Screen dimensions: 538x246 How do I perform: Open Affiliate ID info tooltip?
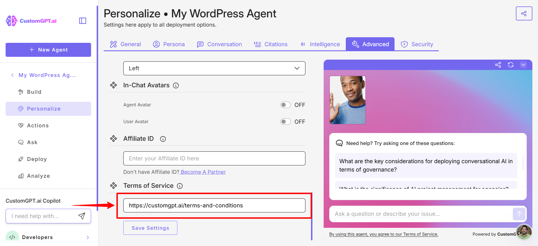coord(163,139)
